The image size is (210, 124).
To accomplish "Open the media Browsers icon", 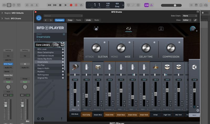I will point(206,5).
